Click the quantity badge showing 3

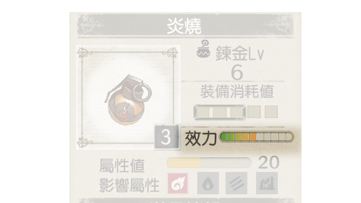[x=166, y=137]
